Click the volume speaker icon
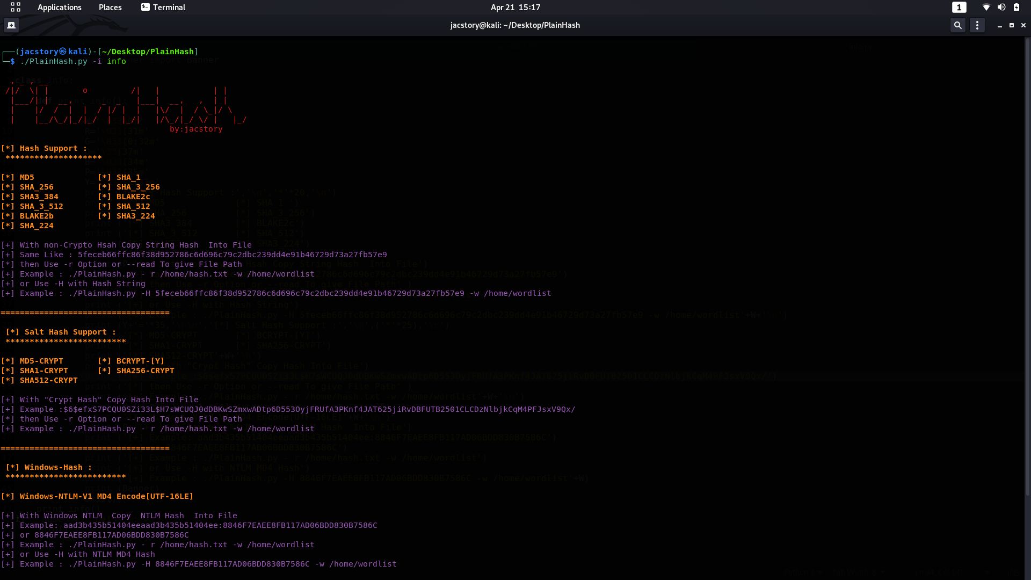 click(x=1001, y=7)
